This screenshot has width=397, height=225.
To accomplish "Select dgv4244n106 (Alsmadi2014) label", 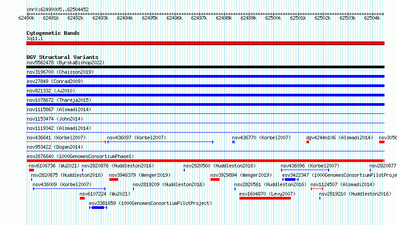I will coord(339,137).
